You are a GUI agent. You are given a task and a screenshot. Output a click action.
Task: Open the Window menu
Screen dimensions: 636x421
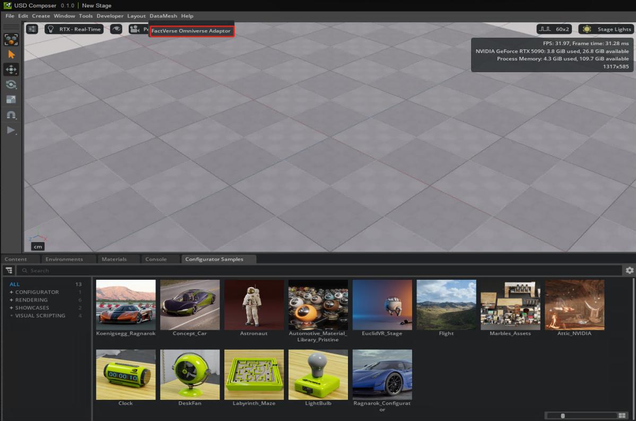65,16
